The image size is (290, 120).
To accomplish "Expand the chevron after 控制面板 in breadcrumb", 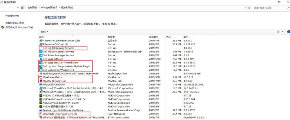I will 39,8.
